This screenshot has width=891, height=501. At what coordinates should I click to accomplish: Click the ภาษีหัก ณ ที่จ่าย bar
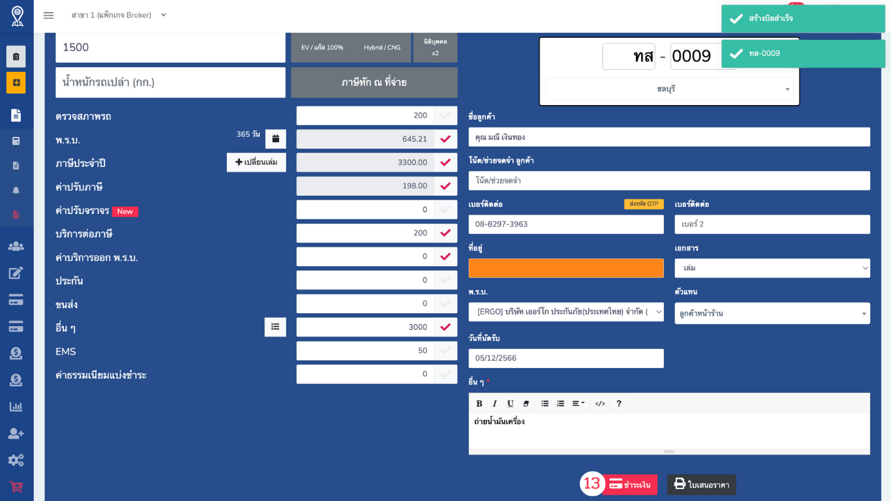click(x=374, y=82)
